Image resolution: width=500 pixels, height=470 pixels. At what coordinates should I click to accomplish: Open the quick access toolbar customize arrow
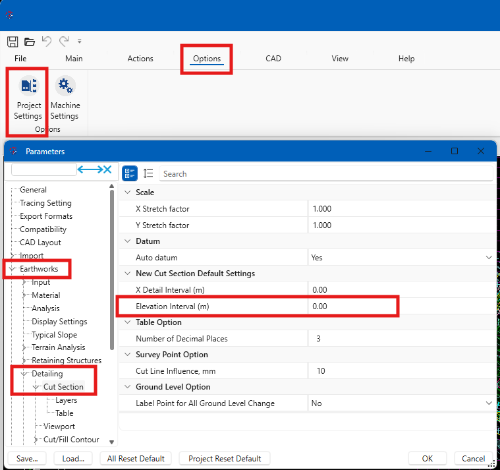click(x=80, y=41)
